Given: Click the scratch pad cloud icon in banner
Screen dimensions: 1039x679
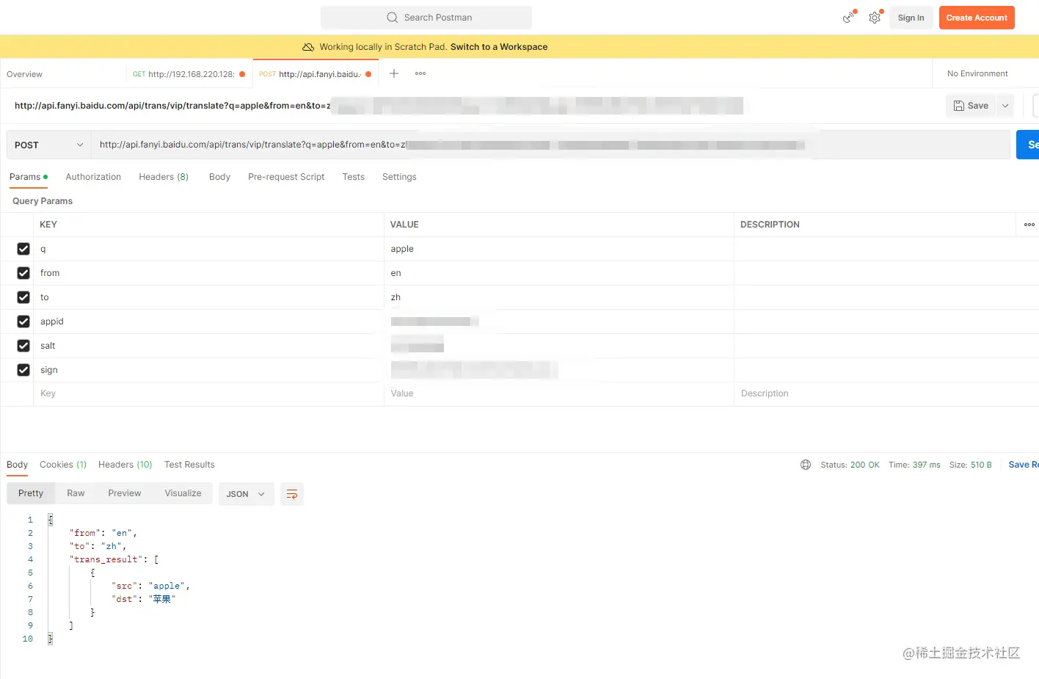Looking at the screenshot, I should [x=308, y=47].
